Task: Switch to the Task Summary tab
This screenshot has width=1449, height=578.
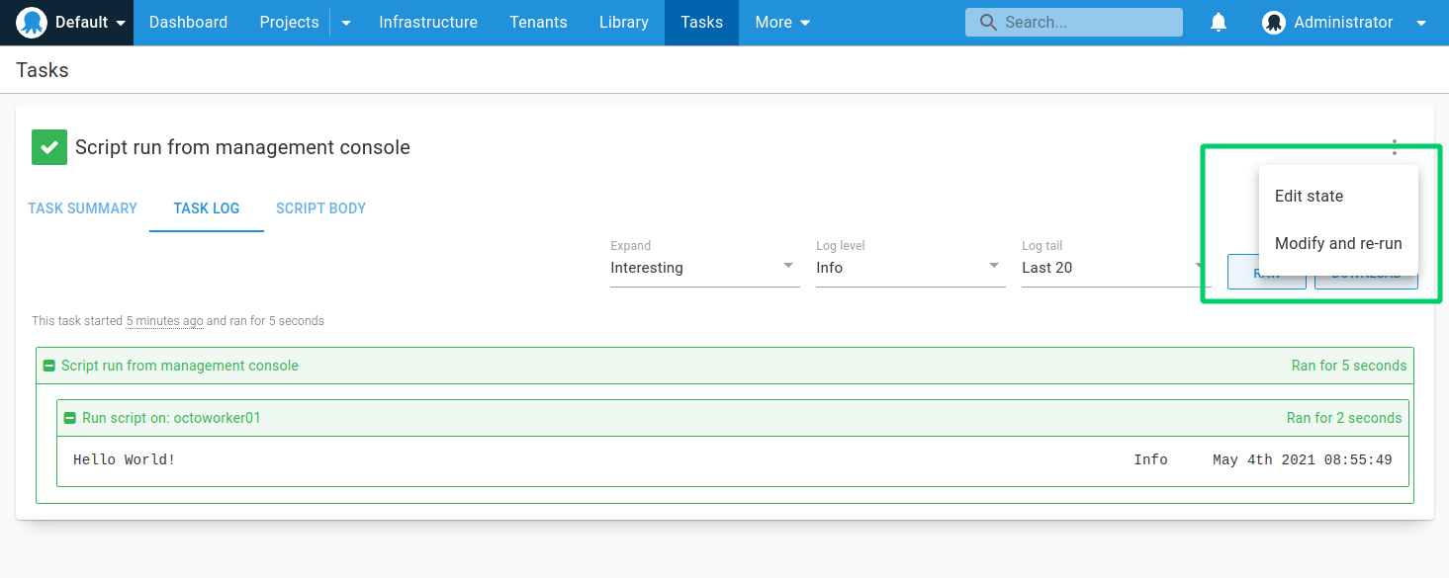Action: 82,208
